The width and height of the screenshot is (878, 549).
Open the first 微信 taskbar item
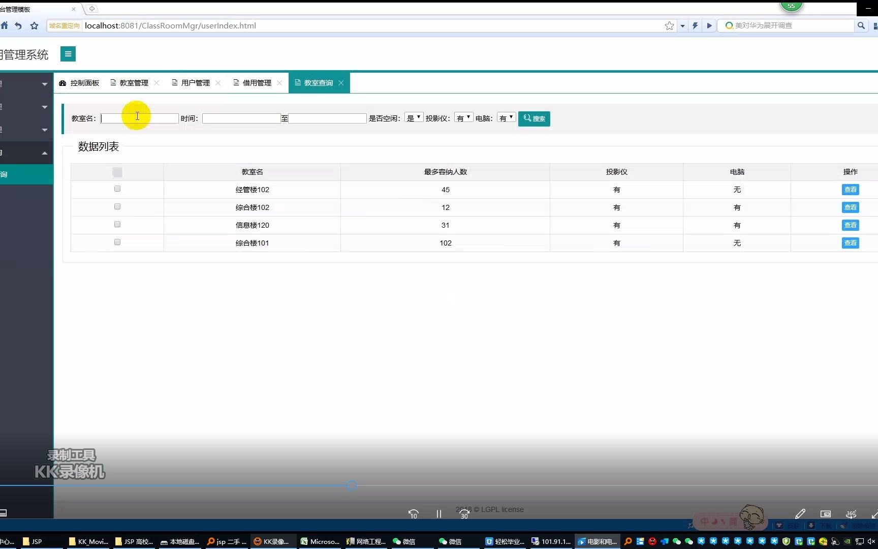pyautogui.click(x=404, y=541)
